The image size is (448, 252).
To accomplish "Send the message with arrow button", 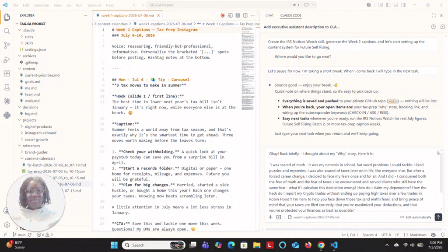I will click(438, 217).
